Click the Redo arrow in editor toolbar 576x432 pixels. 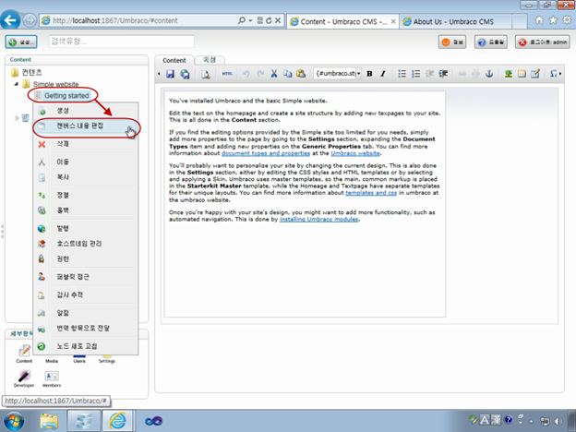260,74
